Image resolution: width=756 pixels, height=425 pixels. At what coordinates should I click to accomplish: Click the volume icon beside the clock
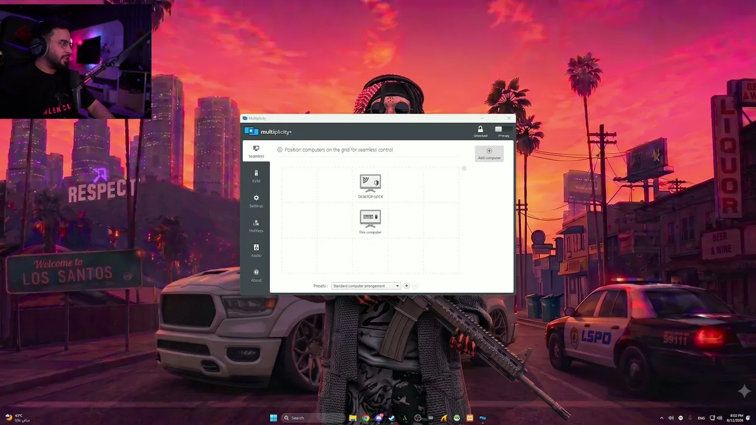(x=719, y=418)
